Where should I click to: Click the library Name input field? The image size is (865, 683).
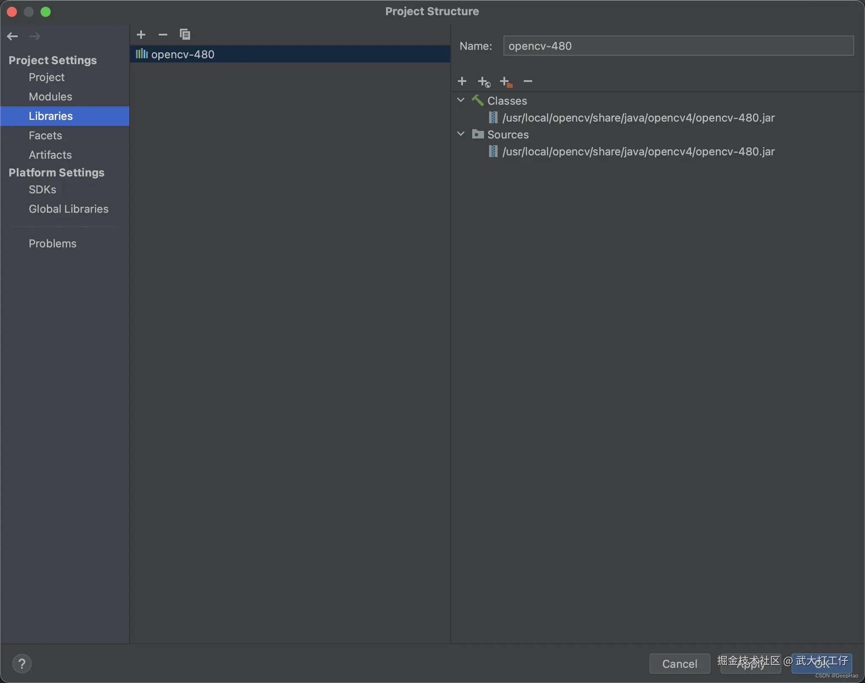coord(678,46)
